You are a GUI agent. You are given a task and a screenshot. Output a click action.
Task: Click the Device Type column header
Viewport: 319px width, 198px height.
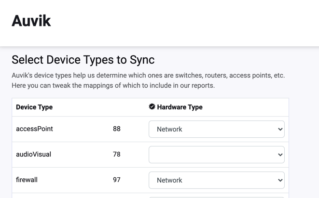point(34,107)
